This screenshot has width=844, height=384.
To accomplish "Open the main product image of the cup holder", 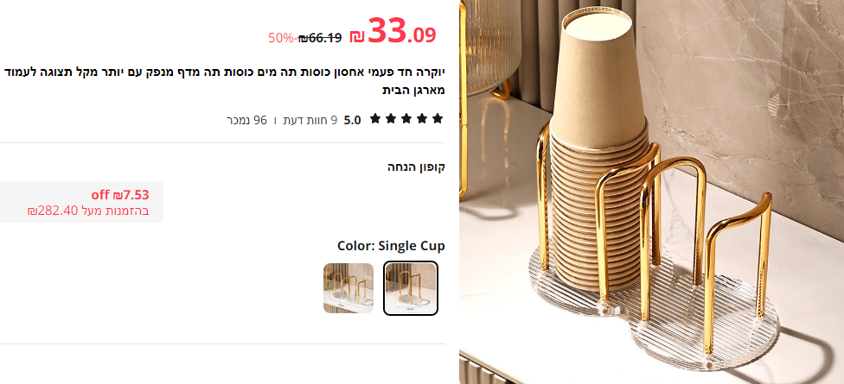I will coord(651,192).
